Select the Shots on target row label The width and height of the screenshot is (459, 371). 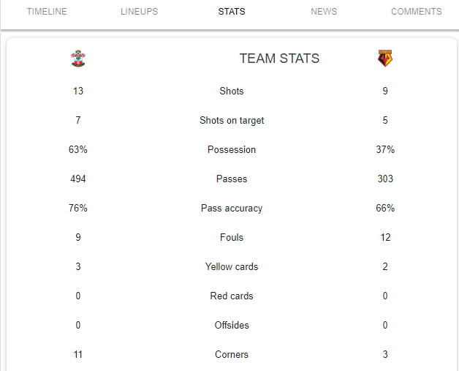click(232, 121)
